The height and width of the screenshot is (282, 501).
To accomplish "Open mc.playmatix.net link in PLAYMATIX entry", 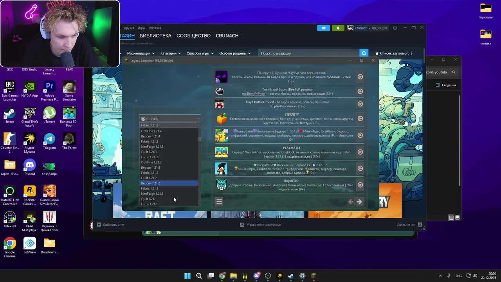I will [x=299, y=156].
